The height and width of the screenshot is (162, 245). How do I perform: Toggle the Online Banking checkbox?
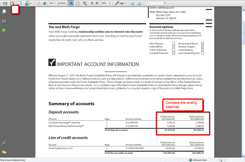(x=202, y=50)
